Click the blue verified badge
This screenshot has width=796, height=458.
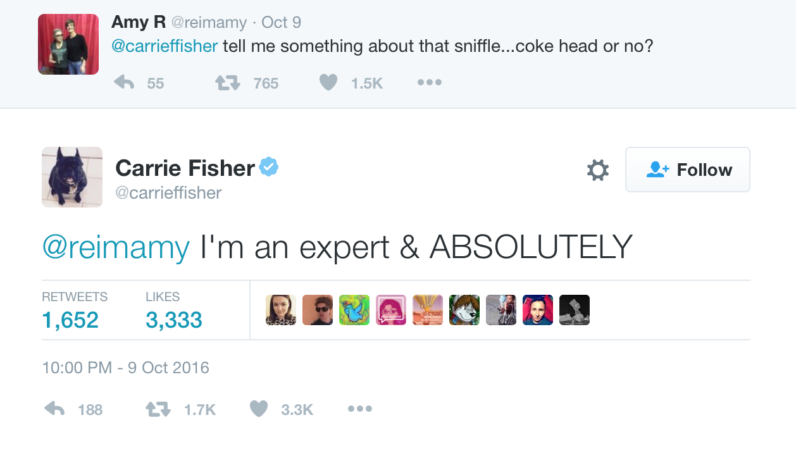coord(269,168)
